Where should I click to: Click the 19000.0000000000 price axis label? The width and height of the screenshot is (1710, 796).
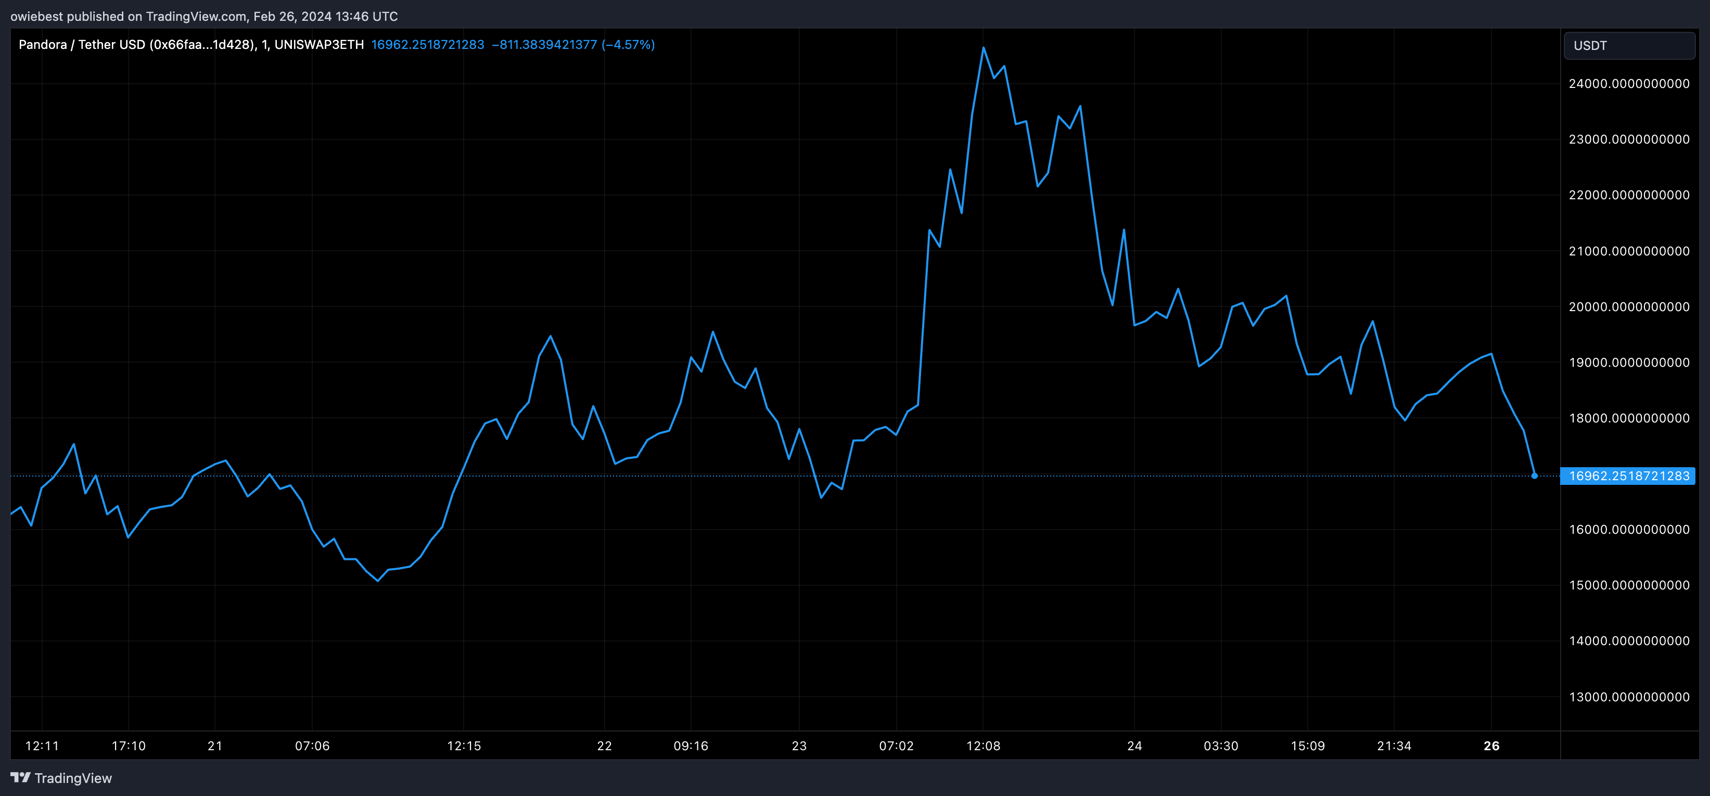tap(1629, 363)
